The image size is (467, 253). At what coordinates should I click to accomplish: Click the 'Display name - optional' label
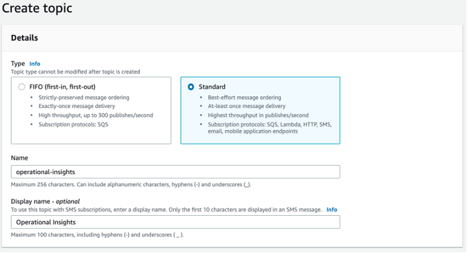[x=46, y=201]
